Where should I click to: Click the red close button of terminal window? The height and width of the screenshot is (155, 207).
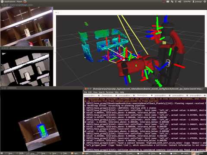86,89
